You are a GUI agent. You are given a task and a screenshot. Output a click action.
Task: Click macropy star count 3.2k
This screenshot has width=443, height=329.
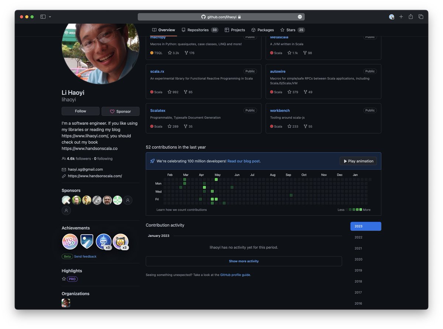point(174,53)
